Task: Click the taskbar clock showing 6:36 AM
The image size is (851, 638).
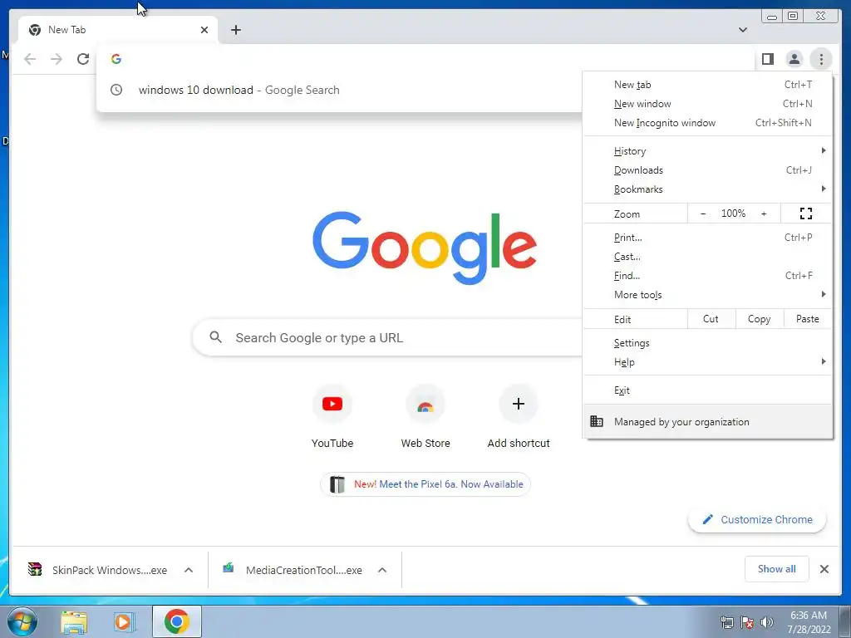Action: pyautogui.click(x=809, y=622)
